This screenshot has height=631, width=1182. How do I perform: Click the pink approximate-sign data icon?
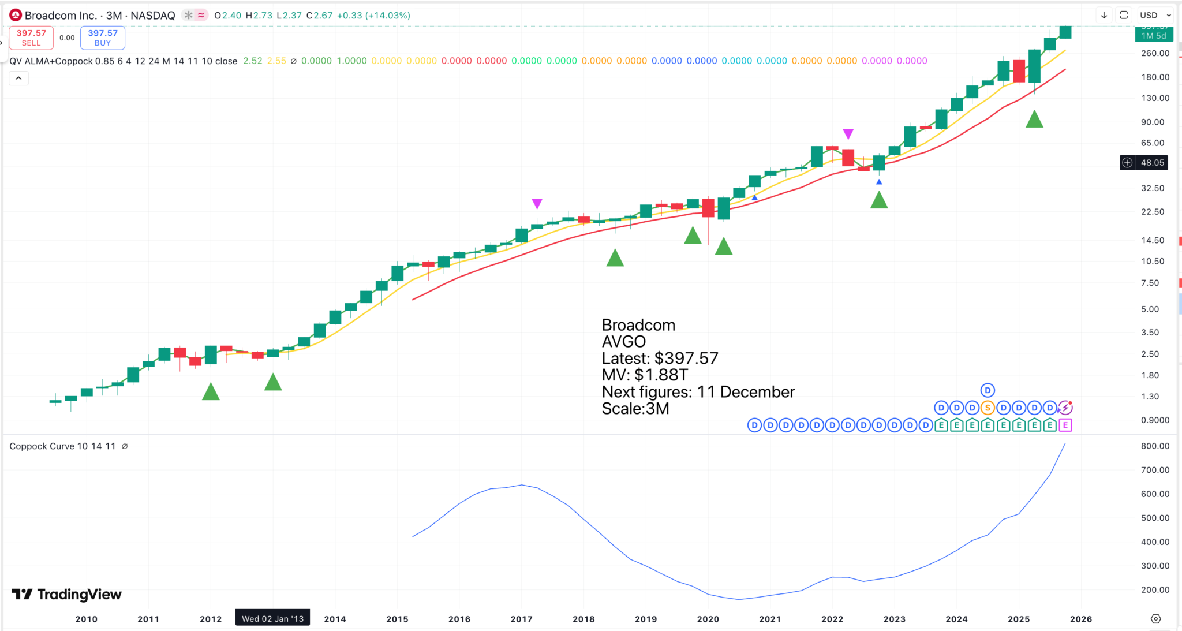[x=201, y=16]
